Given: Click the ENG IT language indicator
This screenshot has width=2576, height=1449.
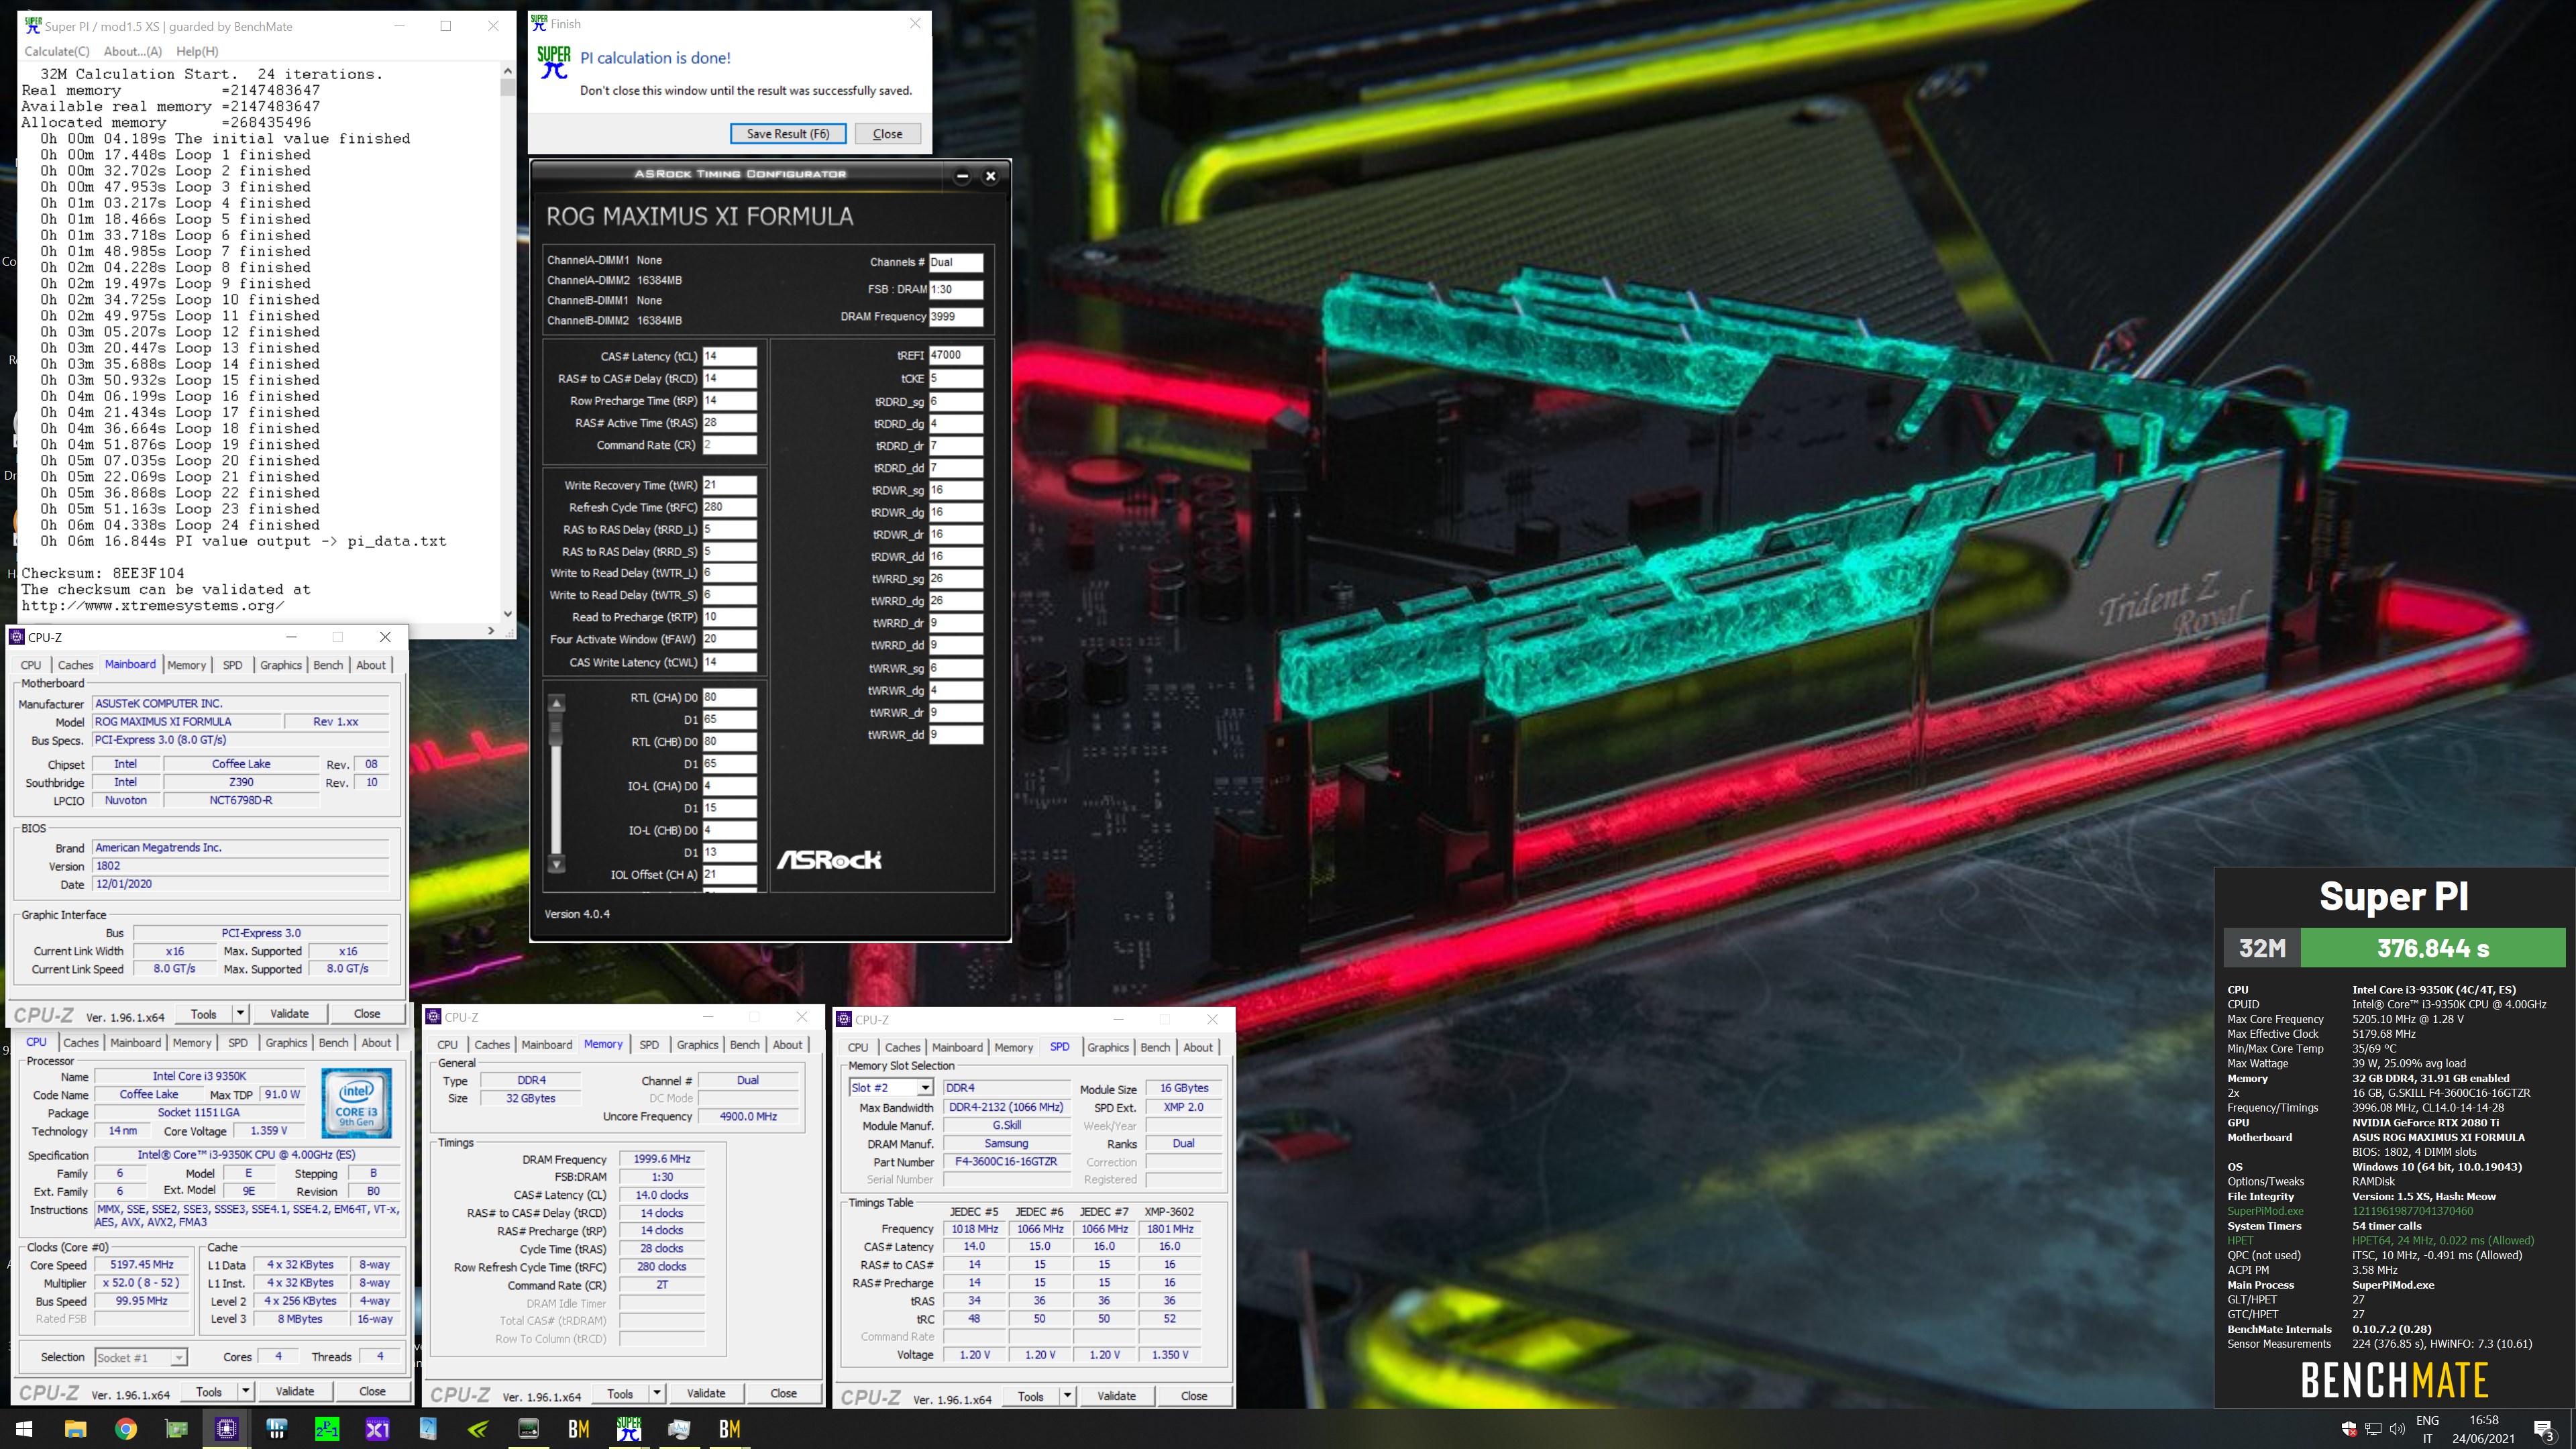Looking at the screenshot, I should (2427, 1429).
